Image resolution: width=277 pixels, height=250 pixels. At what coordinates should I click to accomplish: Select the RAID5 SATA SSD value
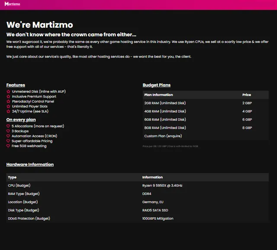(x=155, y=210)
